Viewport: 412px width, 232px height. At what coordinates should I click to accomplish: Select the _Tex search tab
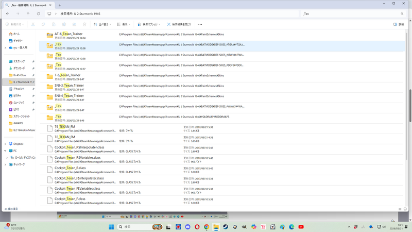(28, 5)
